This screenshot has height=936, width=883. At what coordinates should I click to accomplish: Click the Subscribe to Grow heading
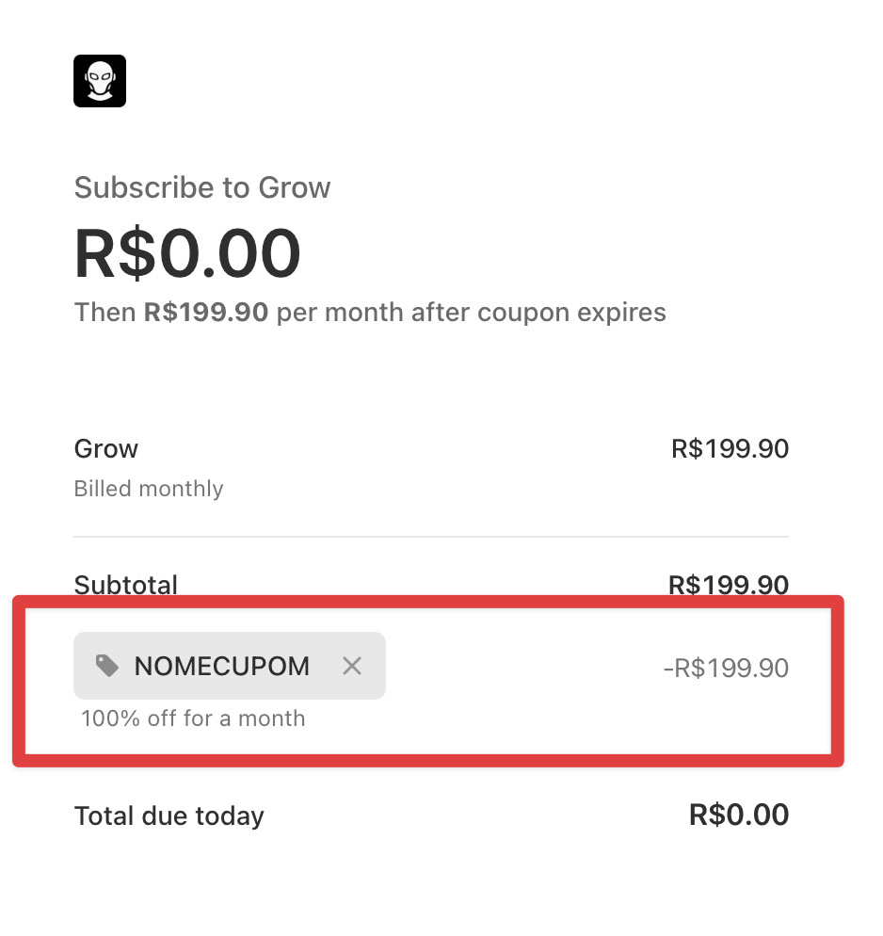click(x=201, y=187)
